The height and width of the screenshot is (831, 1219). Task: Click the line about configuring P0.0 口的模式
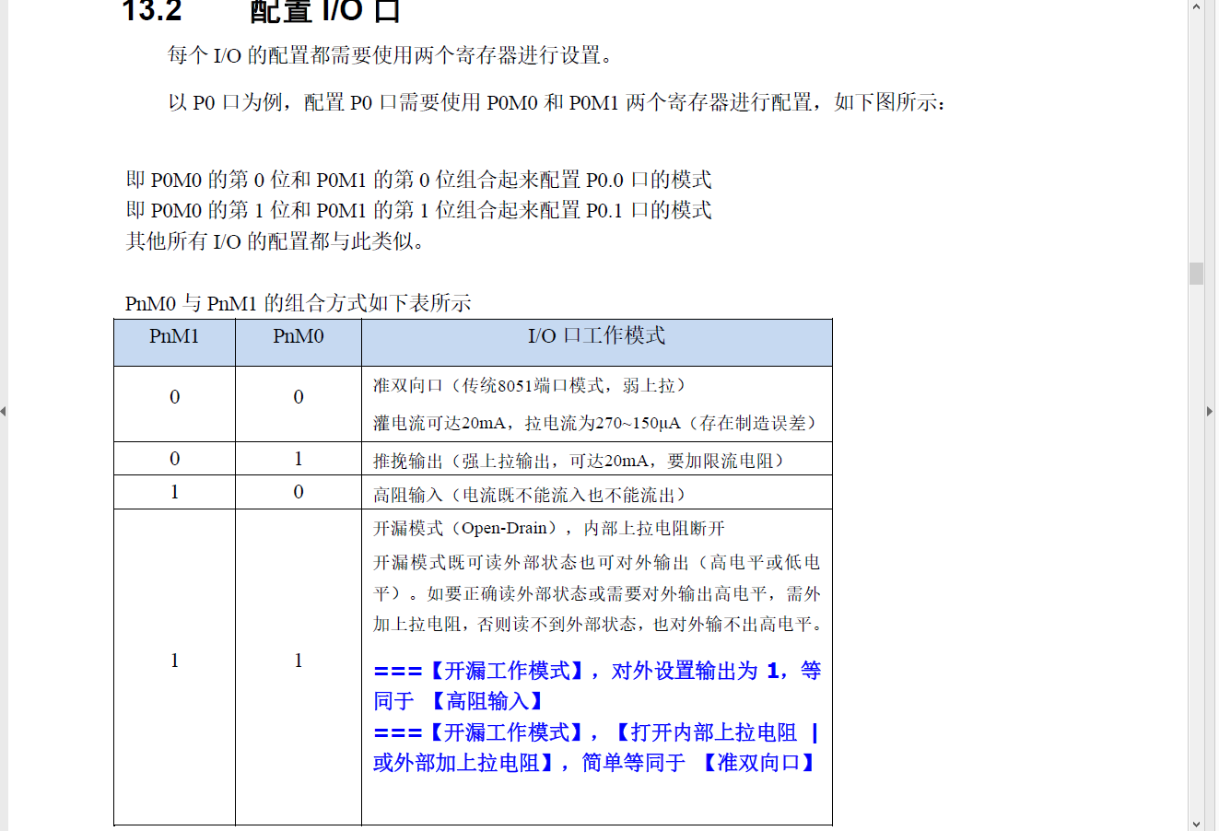[419, 180]
